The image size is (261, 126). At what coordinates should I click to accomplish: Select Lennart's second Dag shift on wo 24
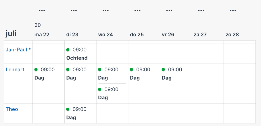112,93
